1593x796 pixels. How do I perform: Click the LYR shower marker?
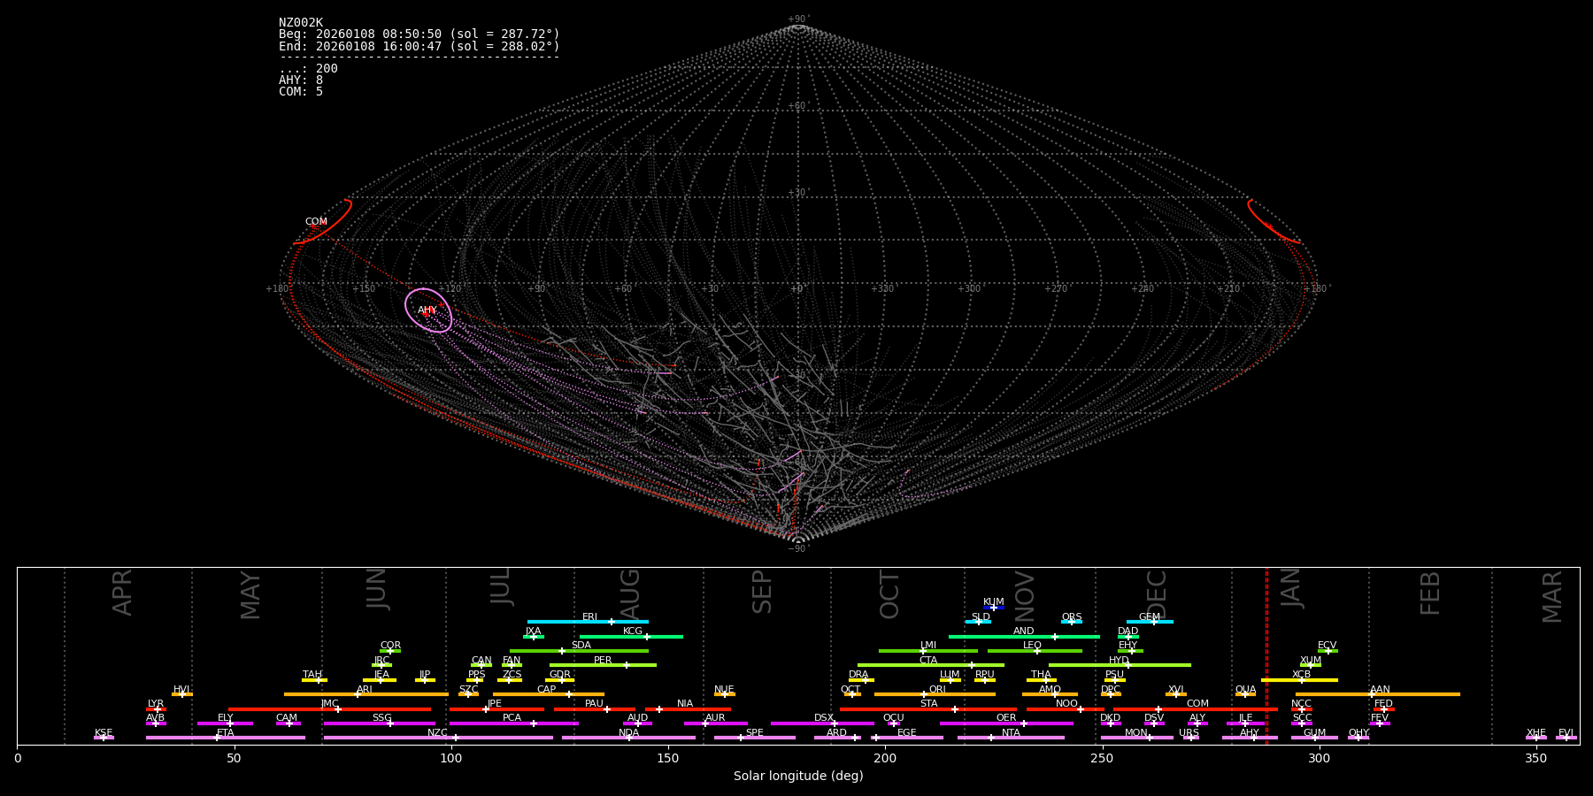[x=157, y=709]
